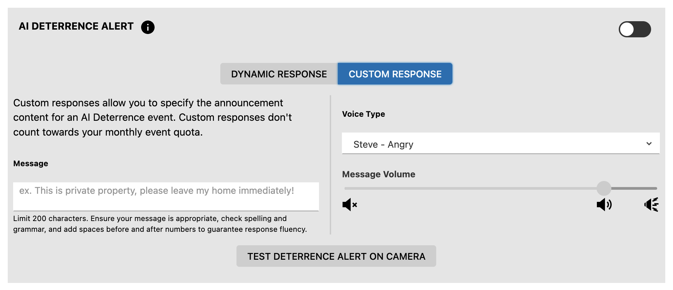Click the medium volume speaker icon
This screenshot has width=673, height=290.
(x=604, y=205)
